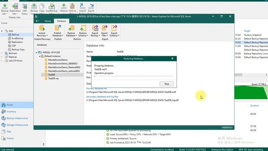The height and width of the screenshot is (151, 268).
Task: Select Backup Copy under Jobs in tree
Action: click(x=18, y=49)
